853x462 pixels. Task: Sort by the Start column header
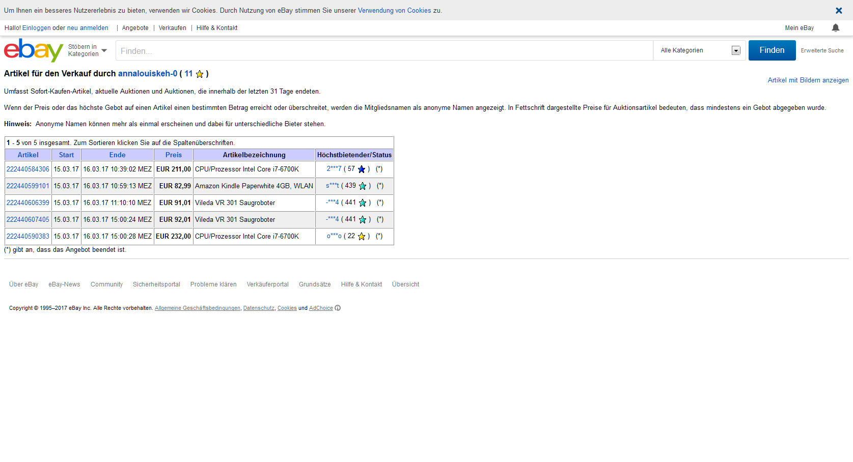[x=66, y=155]
